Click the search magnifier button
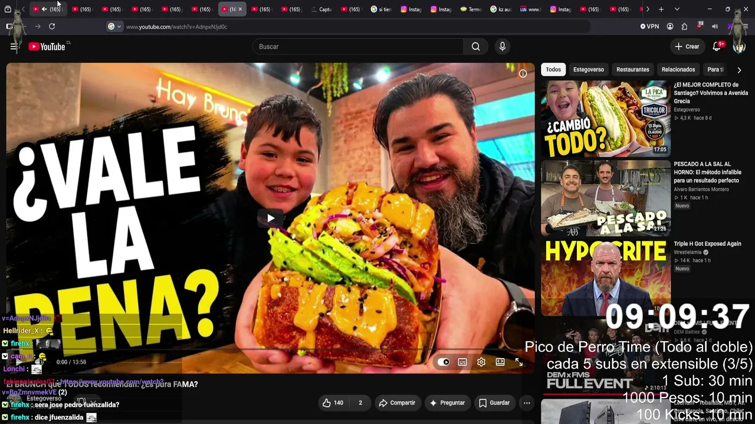This screenshot has width=755, height=424. tap(475, 47)
